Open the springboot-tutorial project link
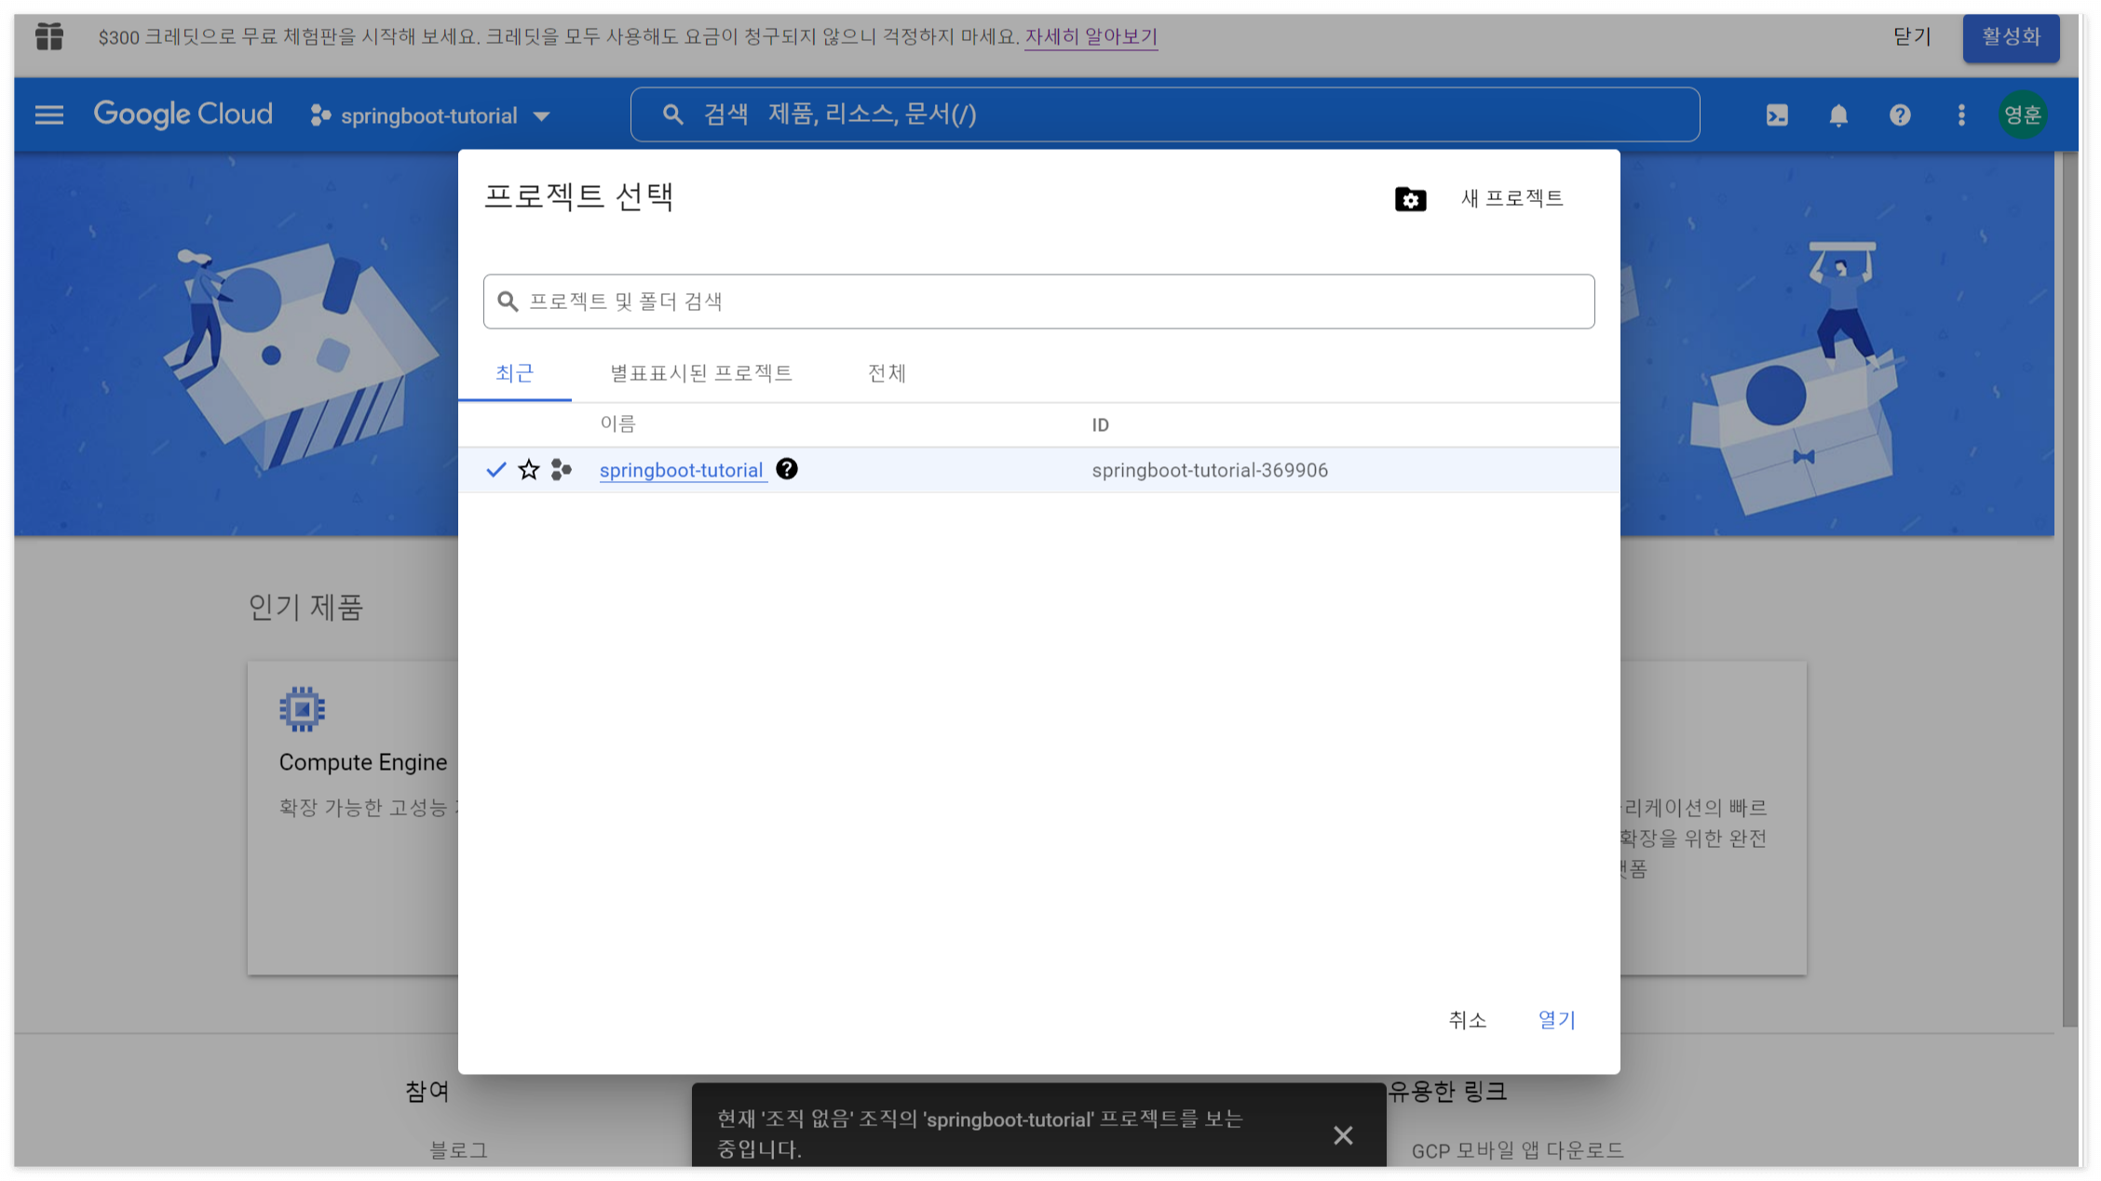The height and width of the screenshot is (1181, 2101). pos(681,470)
